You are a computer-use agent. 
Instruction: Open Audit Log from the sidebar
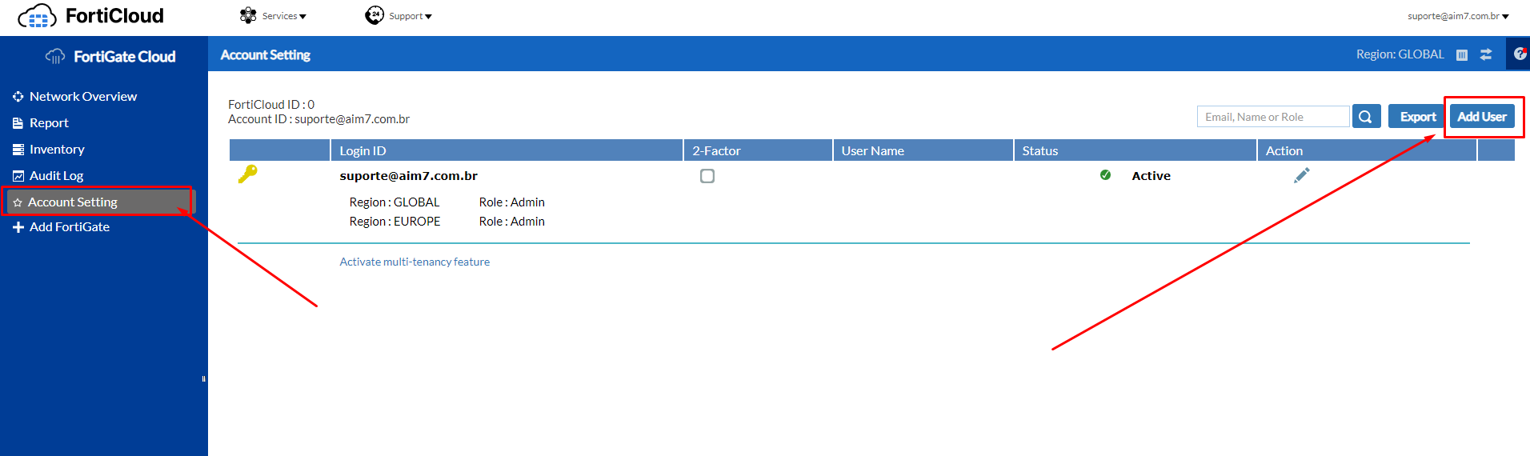pos(56,175)
